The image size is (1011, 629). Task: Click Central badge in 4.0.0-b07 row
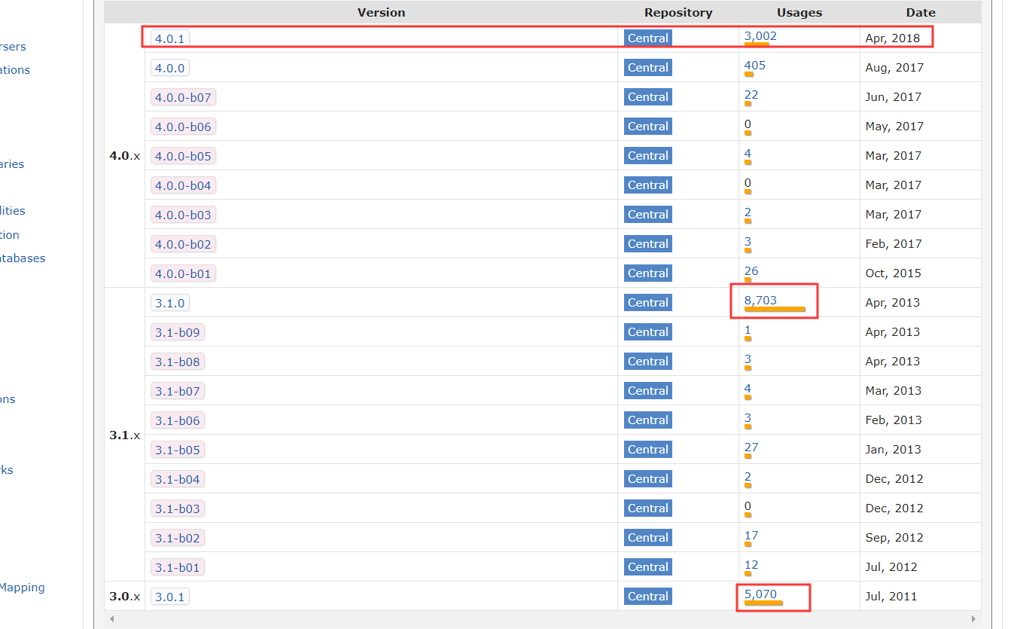pyautogui.click(x=648, y=97)
